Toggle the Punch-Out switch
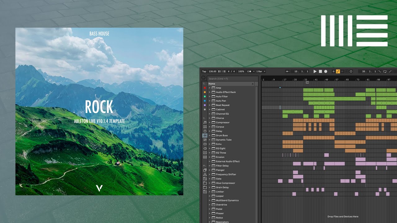 tap(390, 72)
